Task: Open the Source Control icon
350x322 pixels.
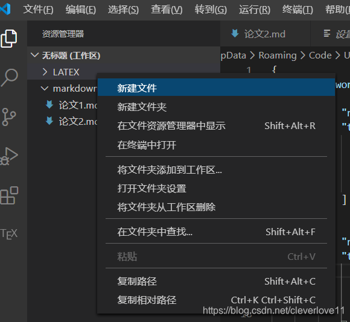Action: (9, 117)
